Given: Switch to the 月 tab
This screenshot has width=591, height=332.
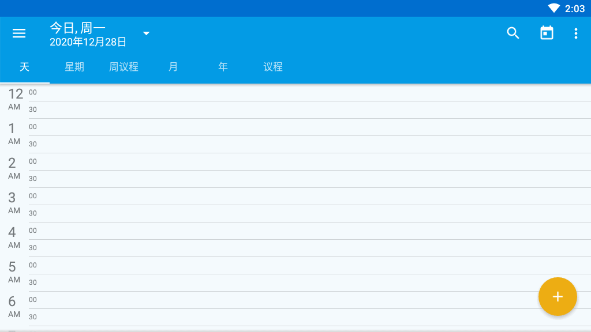Looking at the screenshot, I should pyautogui.click(x=173, y=67).
